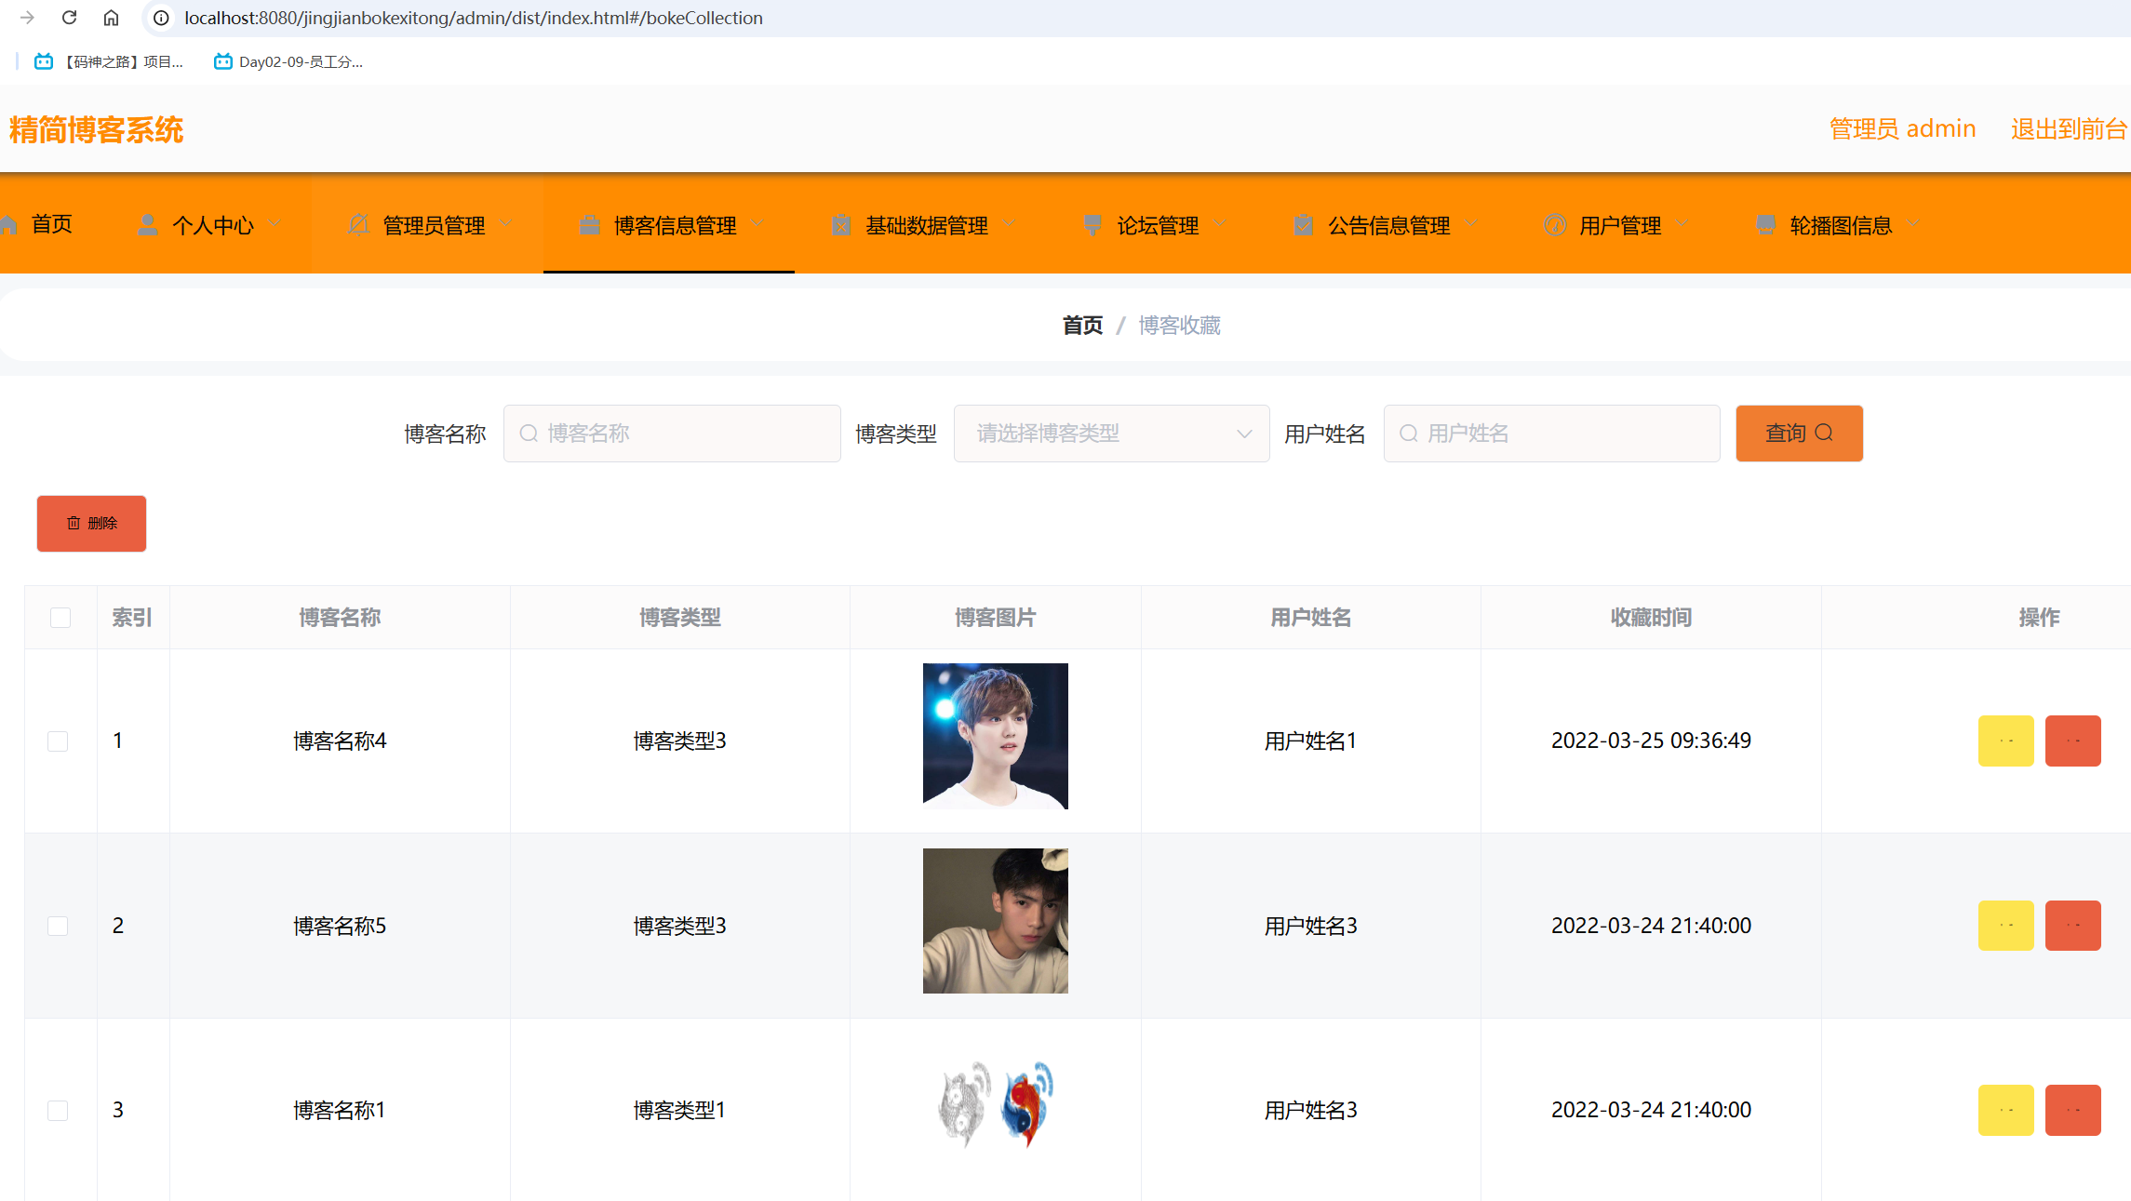This screenshot has height=1201, width=2131.
Task: Click yellow action button in 博客名称1 row
Action: [x=2006, y=1110]
